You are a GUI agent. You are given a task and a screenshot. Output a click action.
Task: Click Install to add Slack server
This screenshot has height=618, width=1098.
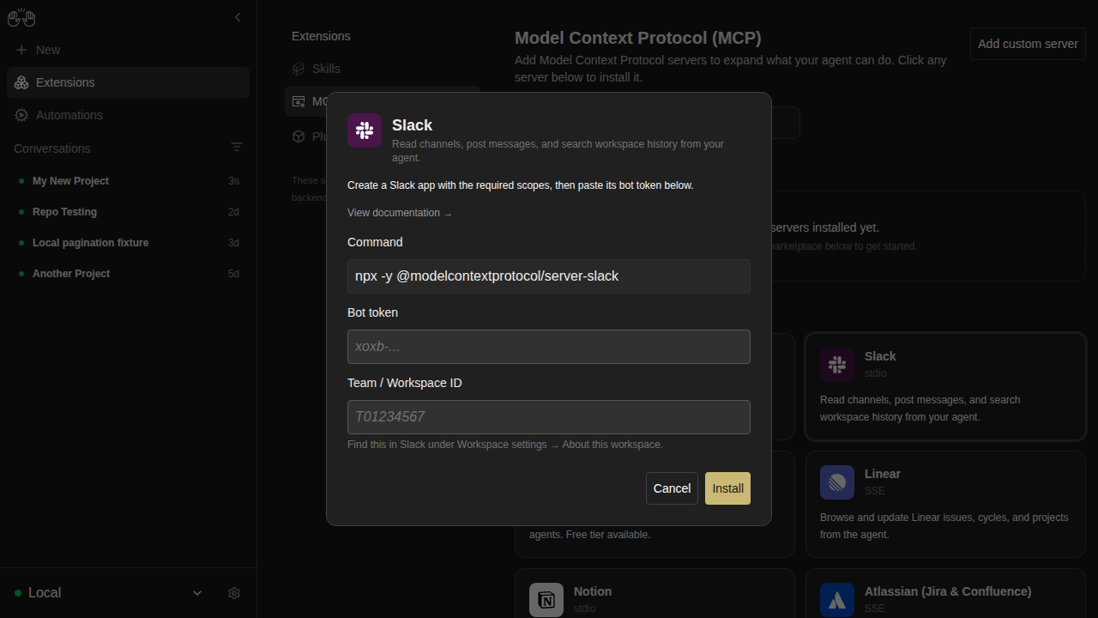pos(727,488)
